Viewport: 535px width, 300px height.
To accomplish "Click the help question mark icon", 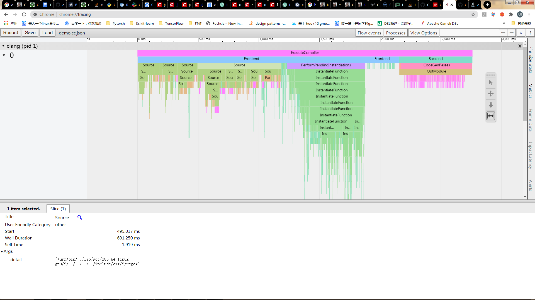I will point(531,33).
